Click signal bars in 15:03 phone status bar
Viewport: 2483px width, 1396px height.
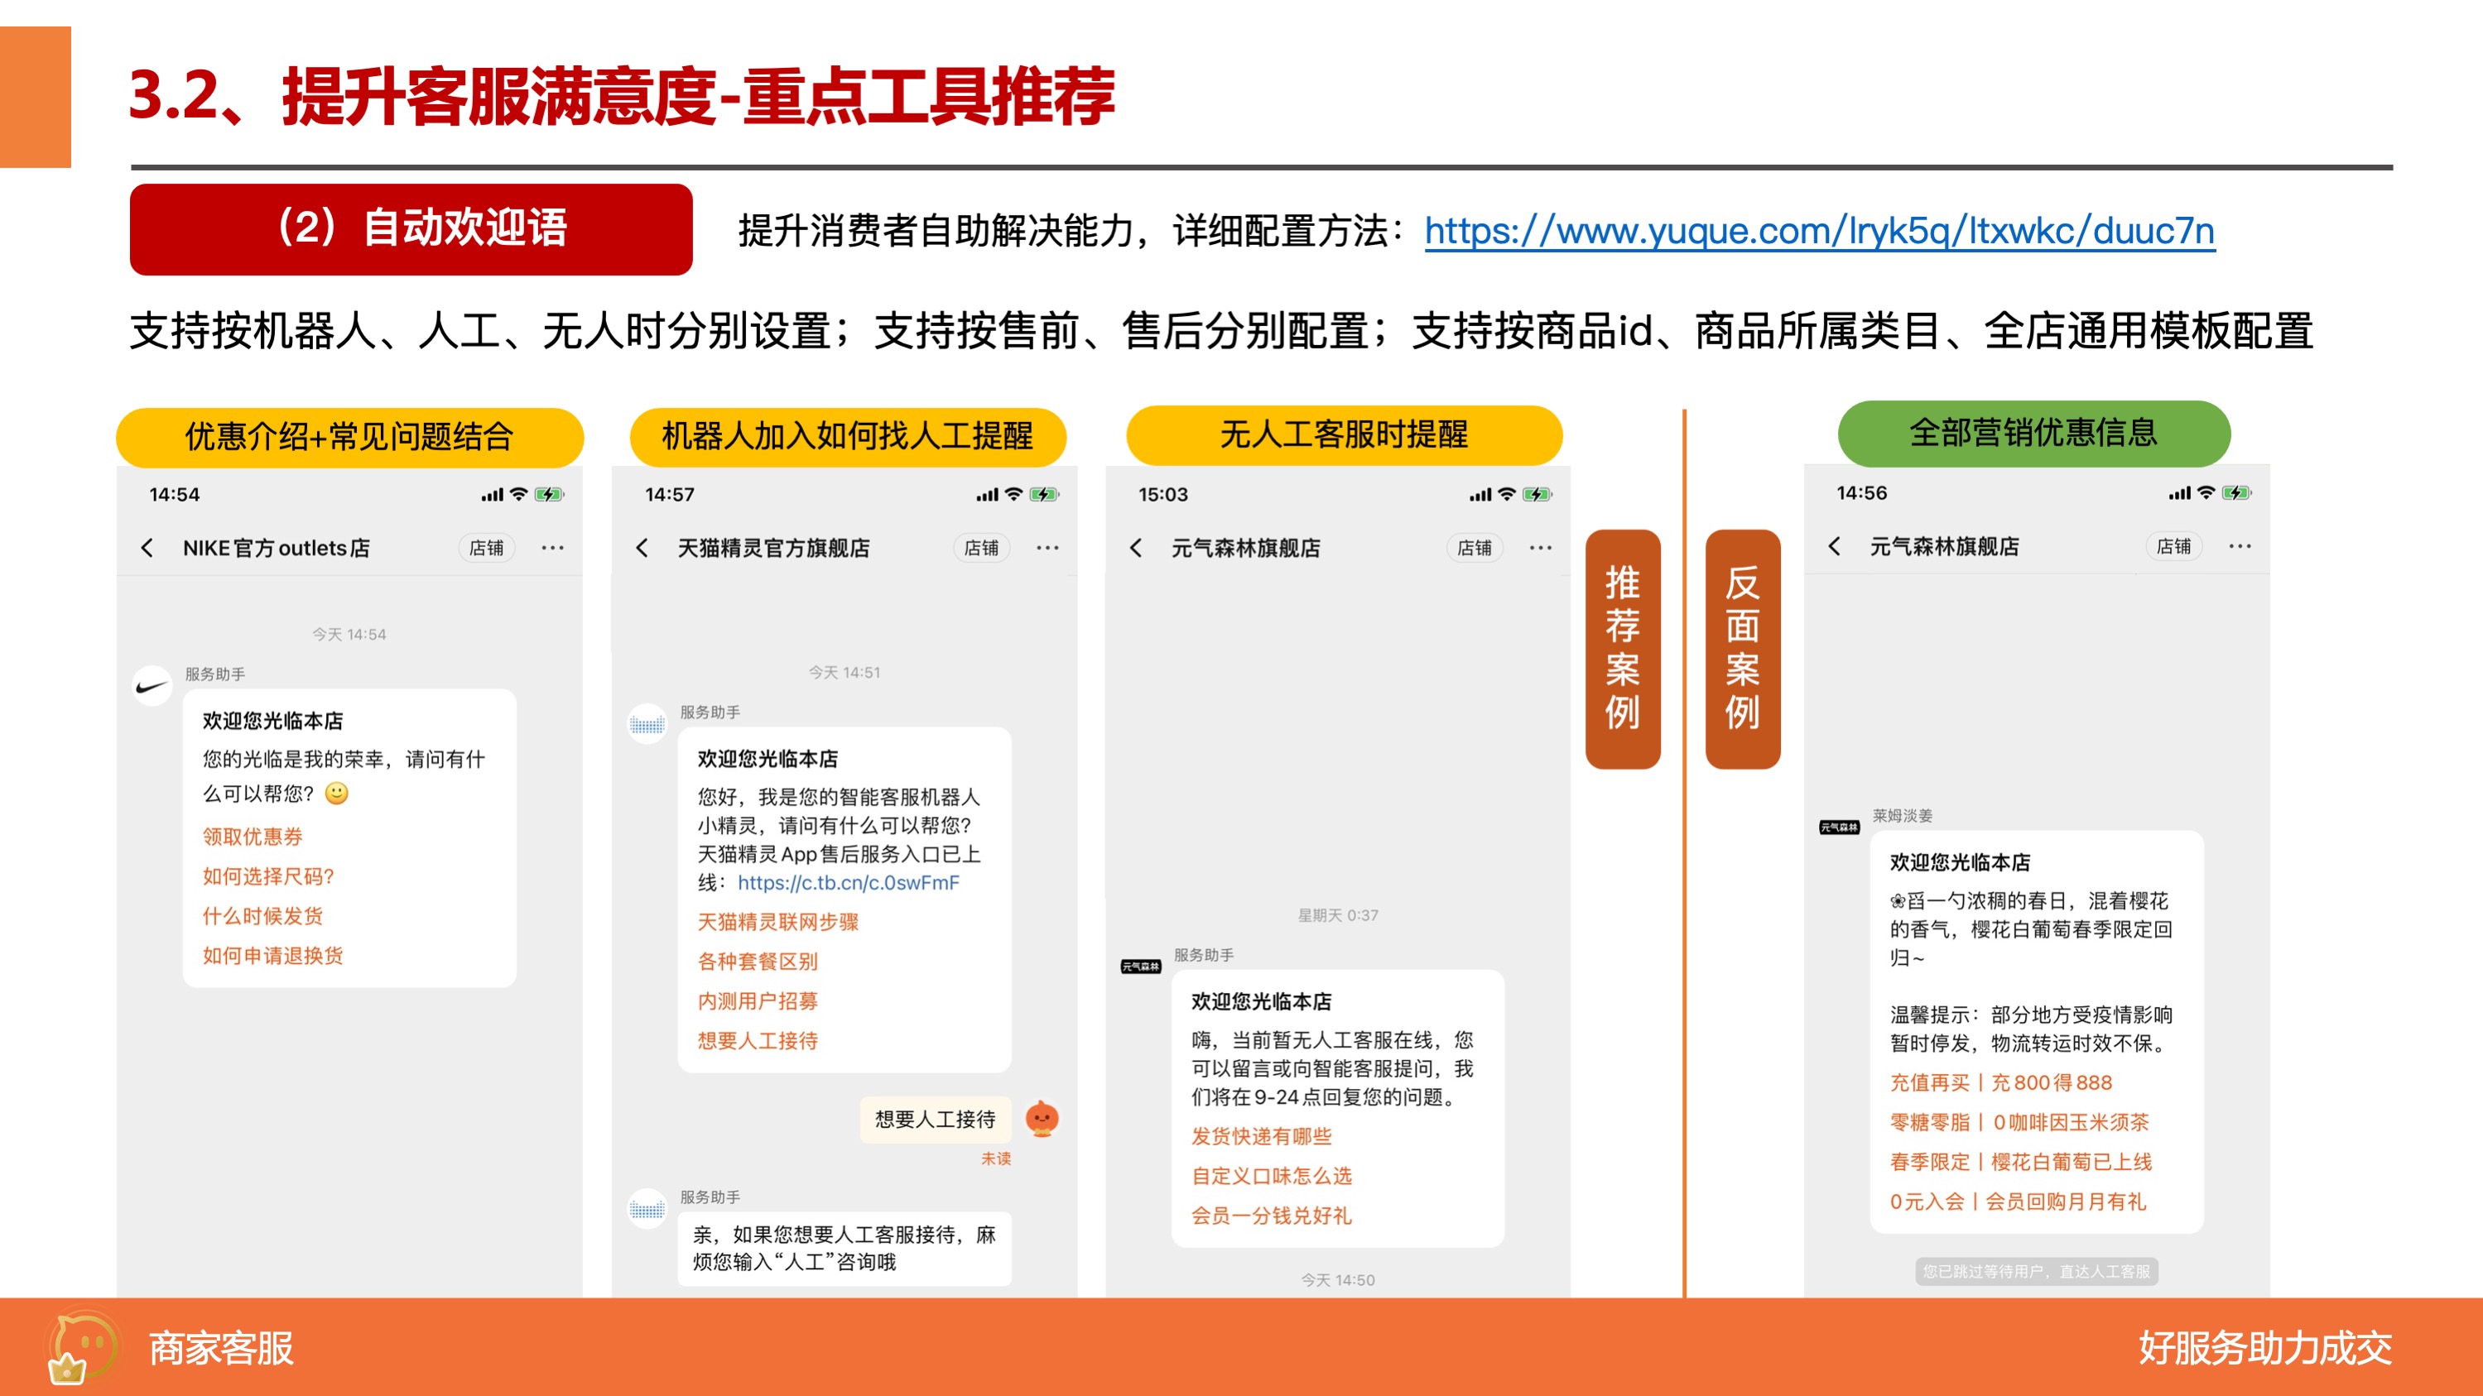pyautogui.click(x=1480, y=495)
